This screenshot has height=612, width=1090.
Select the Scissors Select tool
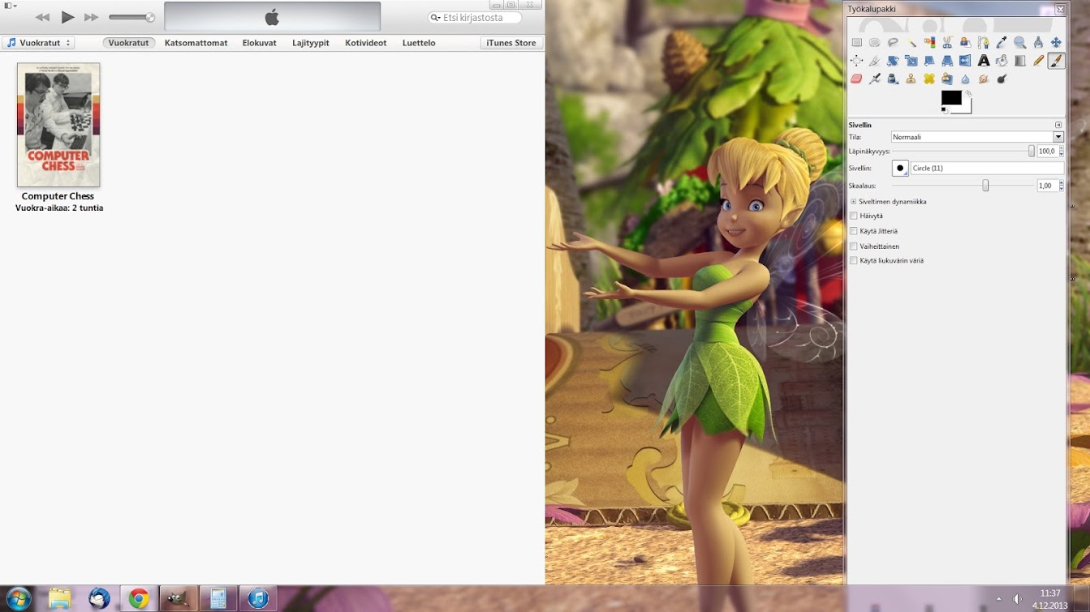(x=947, y=42)
